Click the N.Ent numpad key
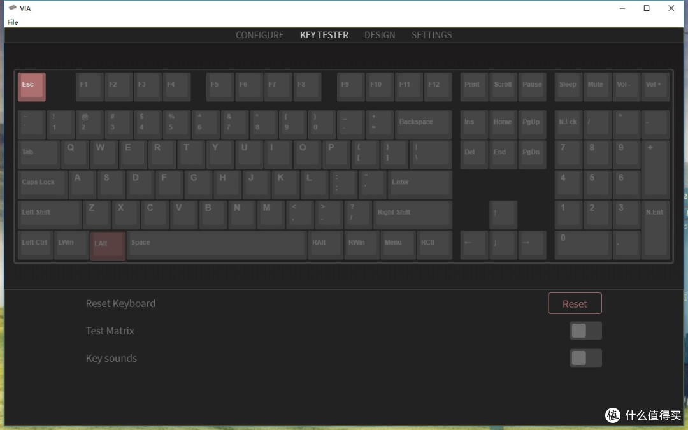Image resolution: width=688 pixels, height=430 pixels. [656, 231]
